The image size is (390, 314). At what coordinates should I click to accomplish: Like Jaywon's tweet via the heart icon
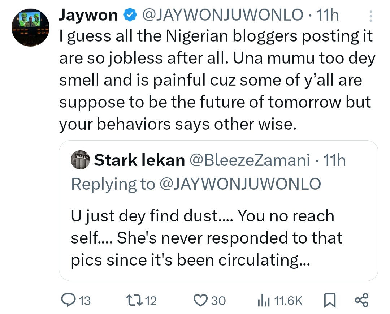tap(201, 300)
